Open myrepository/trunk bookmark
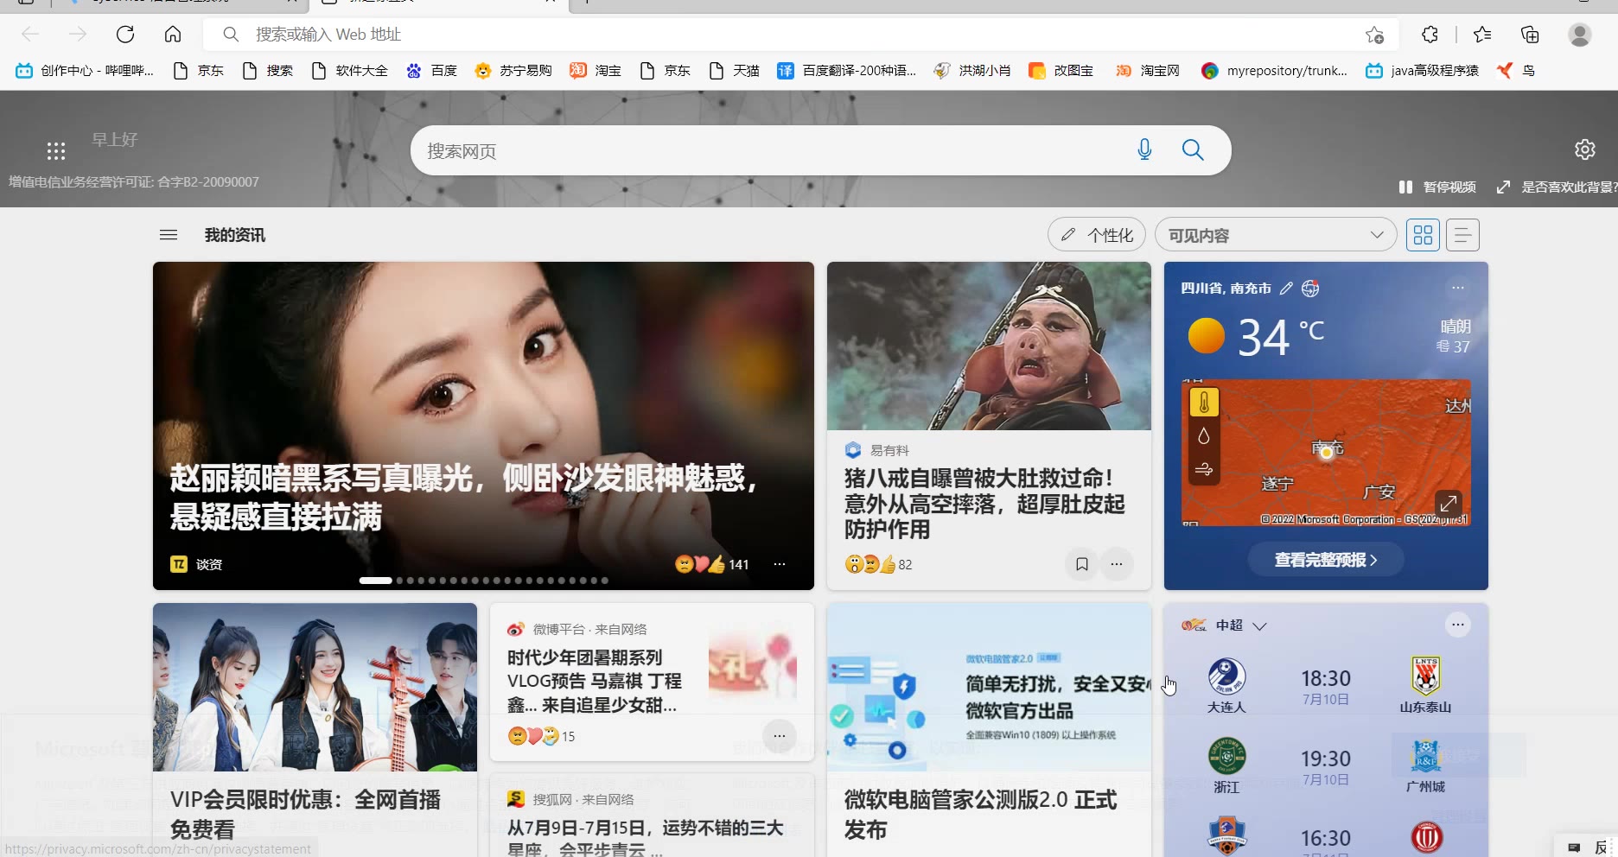The height and width of the screenshot is (857, 1618). pyautogui.click(x=1275, y=71)
